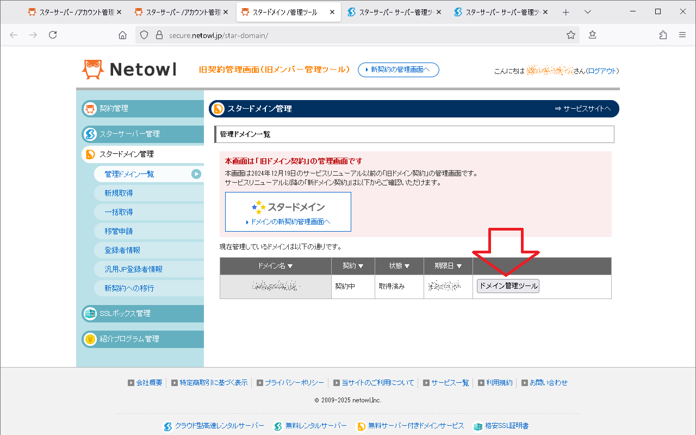Sort the table by 期限日 column
The width and height of the screenshot is (696, 435).
[x=448, y=266]
